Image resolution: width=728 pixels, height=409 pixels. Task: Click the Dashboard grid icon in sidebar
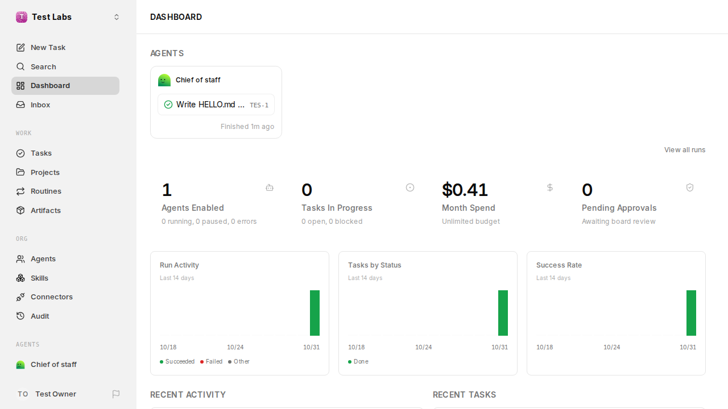click(20, 86)
